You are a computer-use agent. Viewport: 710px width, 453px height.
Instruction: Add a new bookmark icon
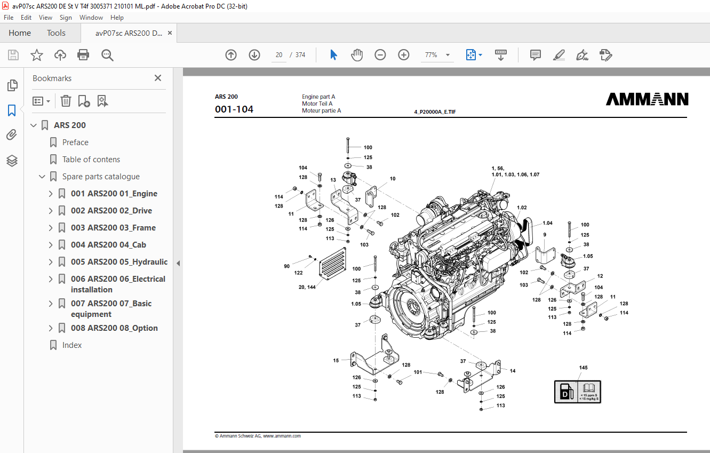84,101
